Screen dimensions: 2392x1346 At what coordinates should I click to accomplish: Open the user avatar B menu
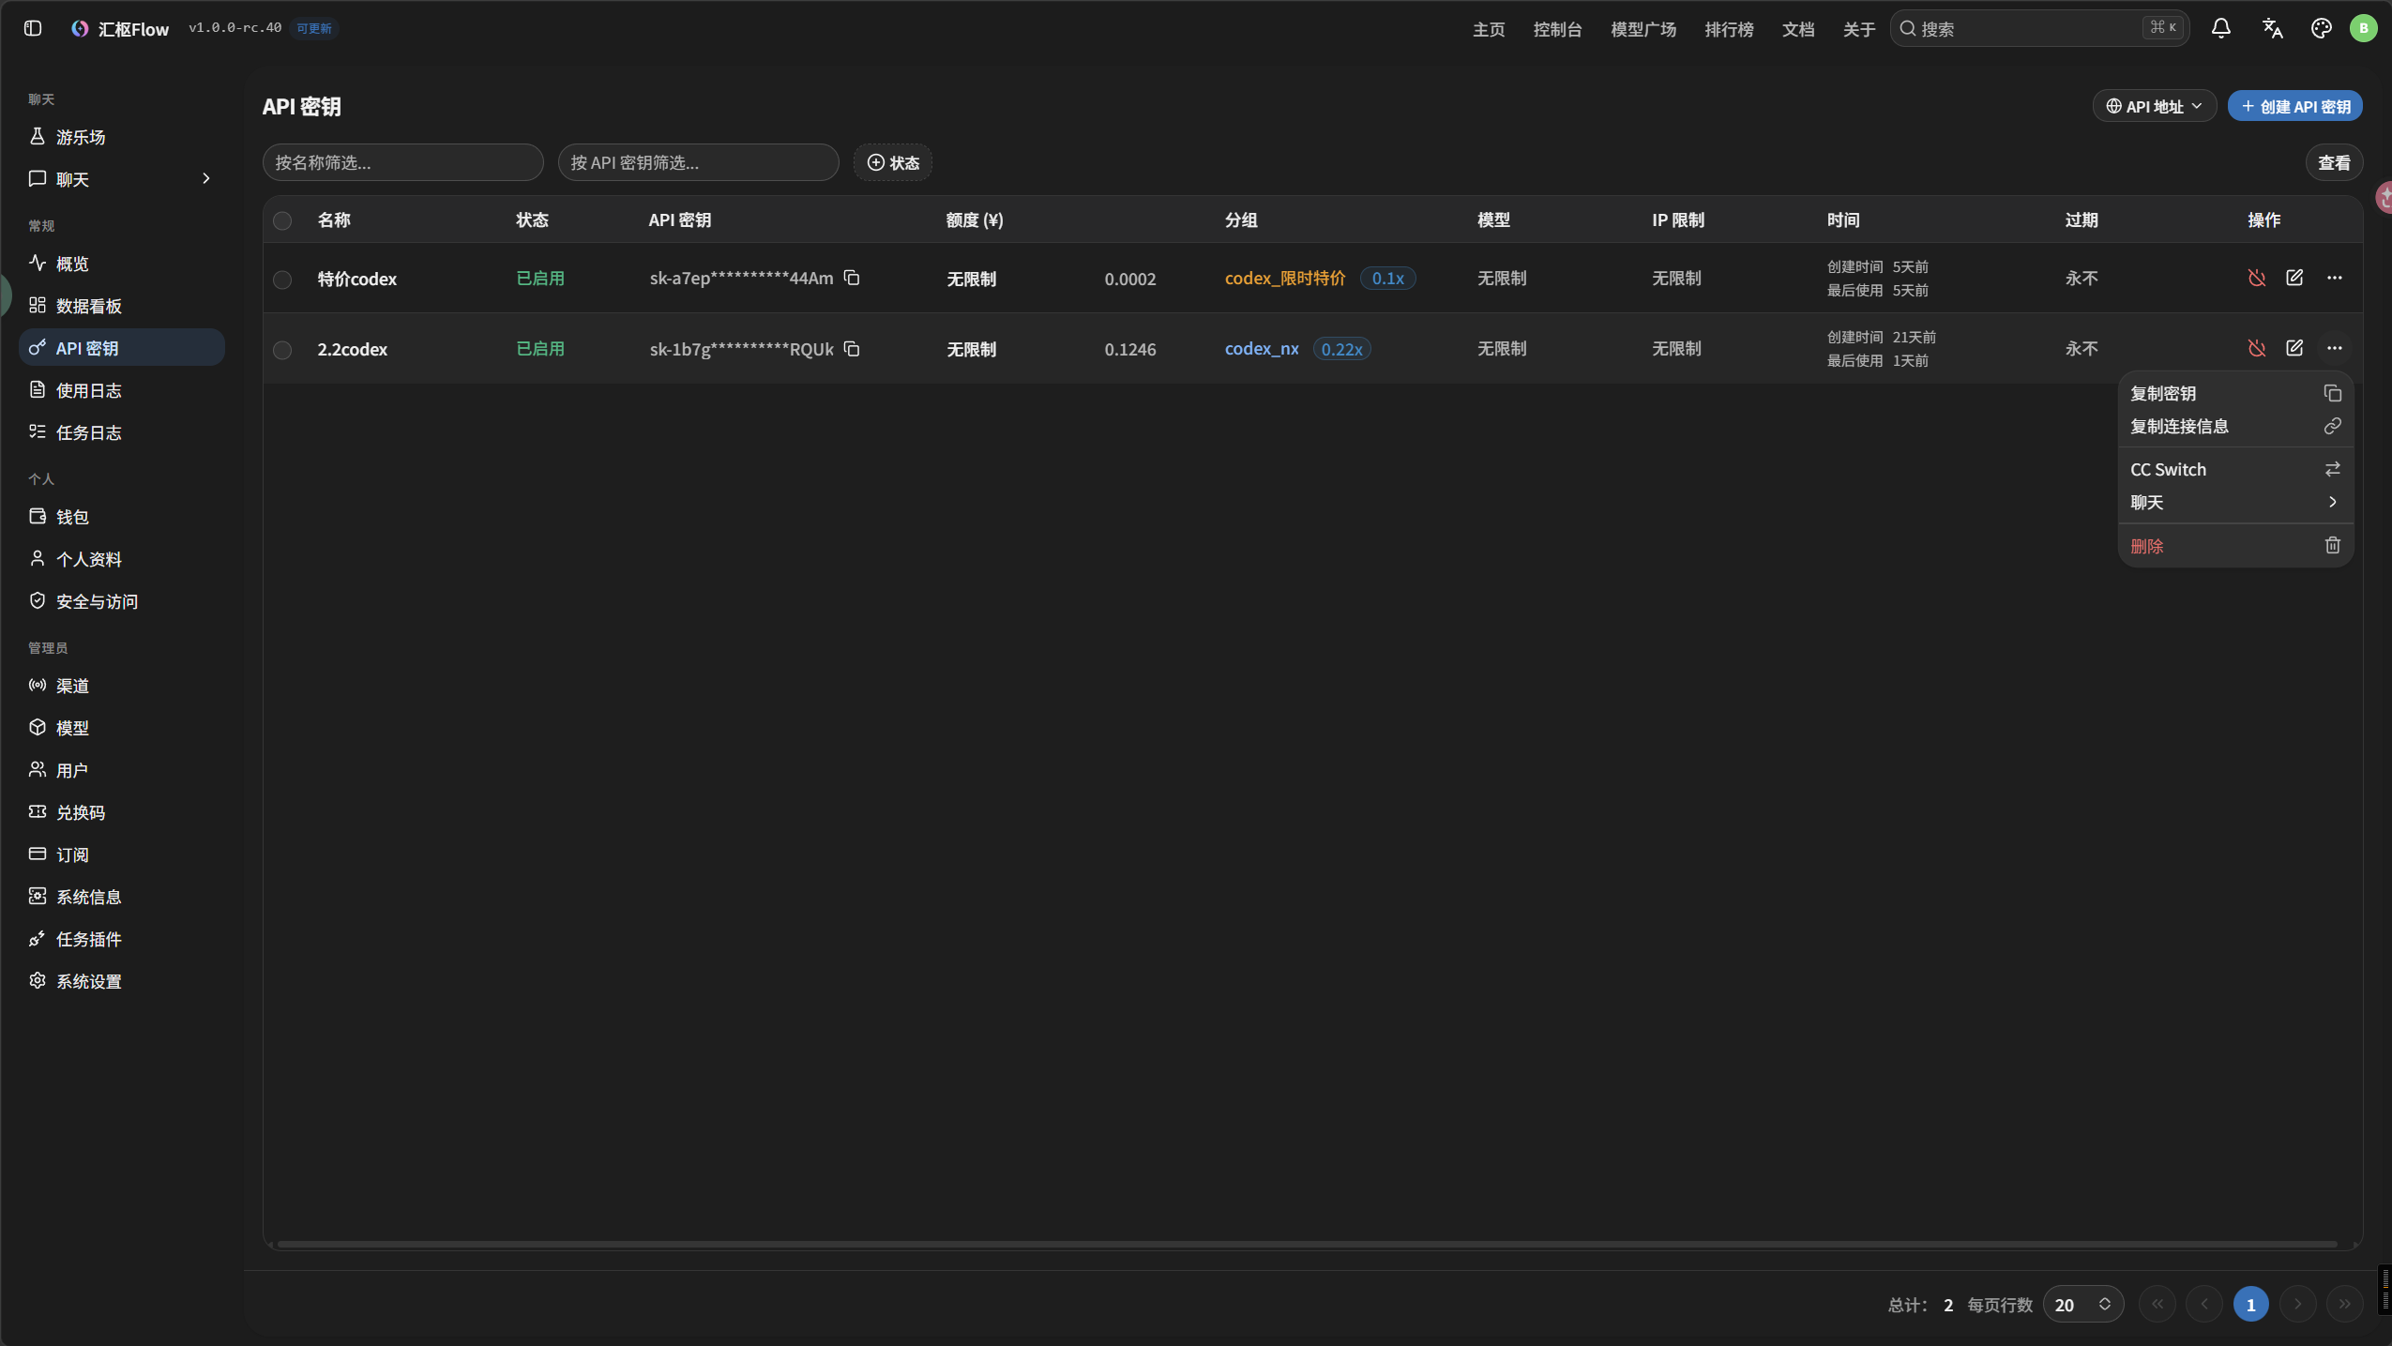coord(2363,28)
